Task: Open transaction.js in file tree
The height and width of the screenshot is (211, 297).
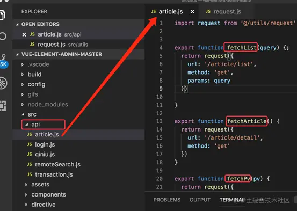Action: (78, 174)
